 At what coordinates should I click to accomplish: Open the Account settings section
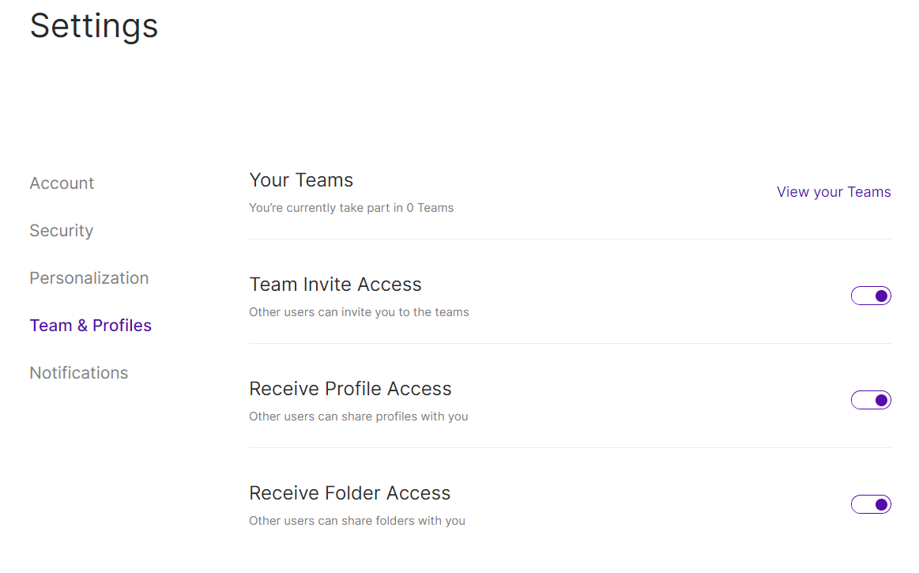(x=62, y=183)
